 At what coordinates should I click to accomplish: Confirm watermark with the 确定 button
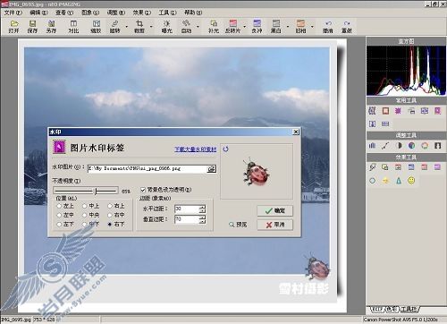[x=274, y=210]
